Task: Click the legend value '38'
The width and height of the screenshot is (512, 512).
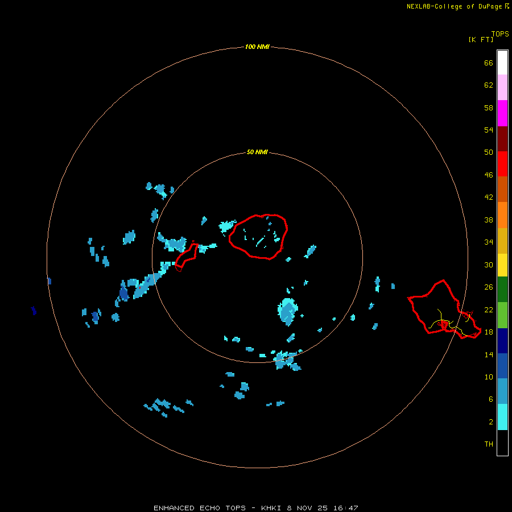Action: [x=489, y=220]
